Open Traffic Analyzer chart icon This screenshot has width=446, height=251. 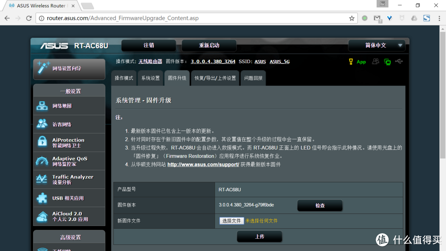(x=42, y=179)
